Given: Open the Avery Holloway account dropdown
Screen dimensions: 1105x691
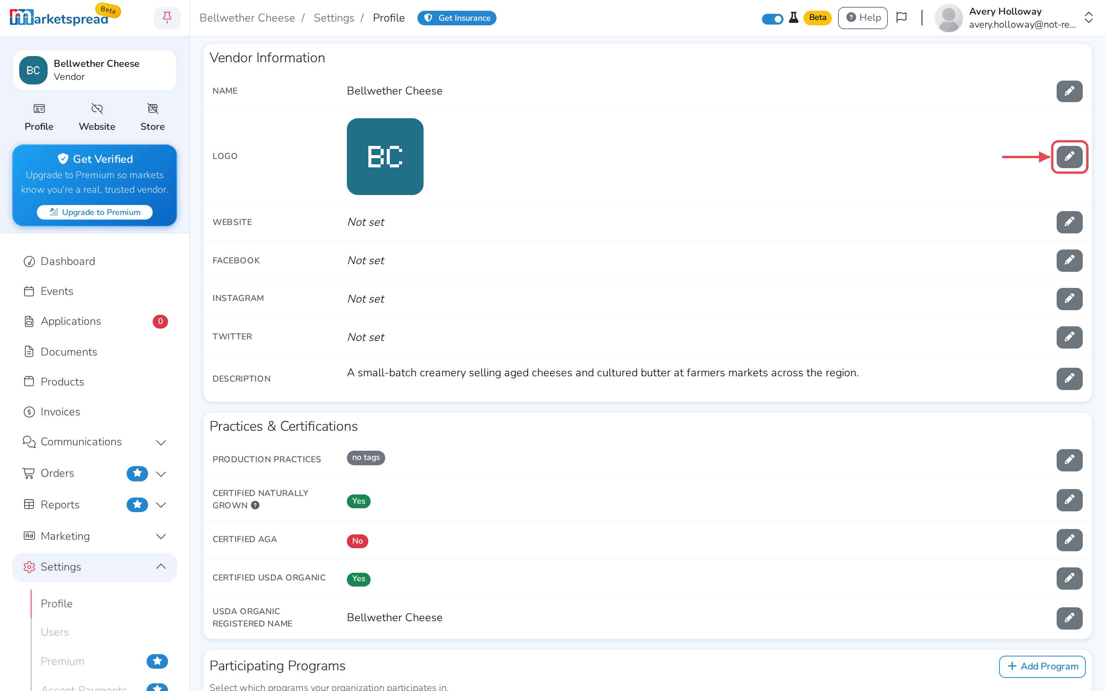Looking at the screenshot, I should (x=1014, y=18).
